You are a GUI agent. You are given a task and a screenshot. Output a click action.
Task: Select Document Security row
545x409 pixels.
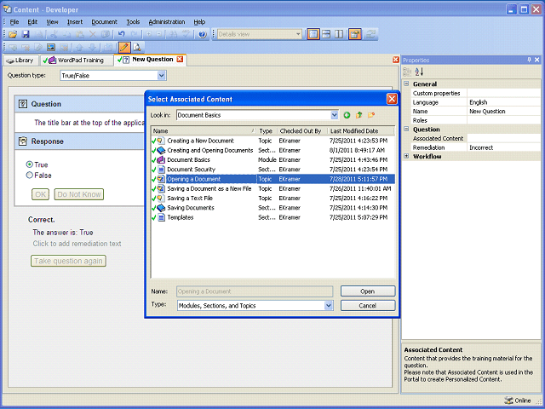[x=272, y=170]
